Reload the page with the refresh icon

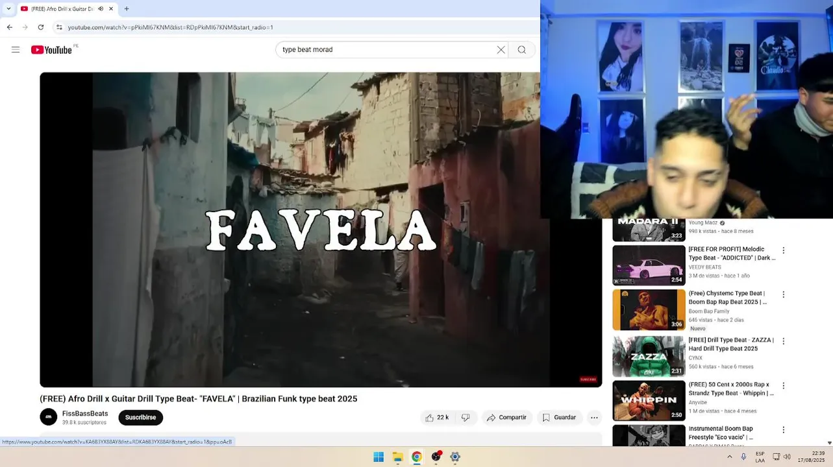[41, 27]
